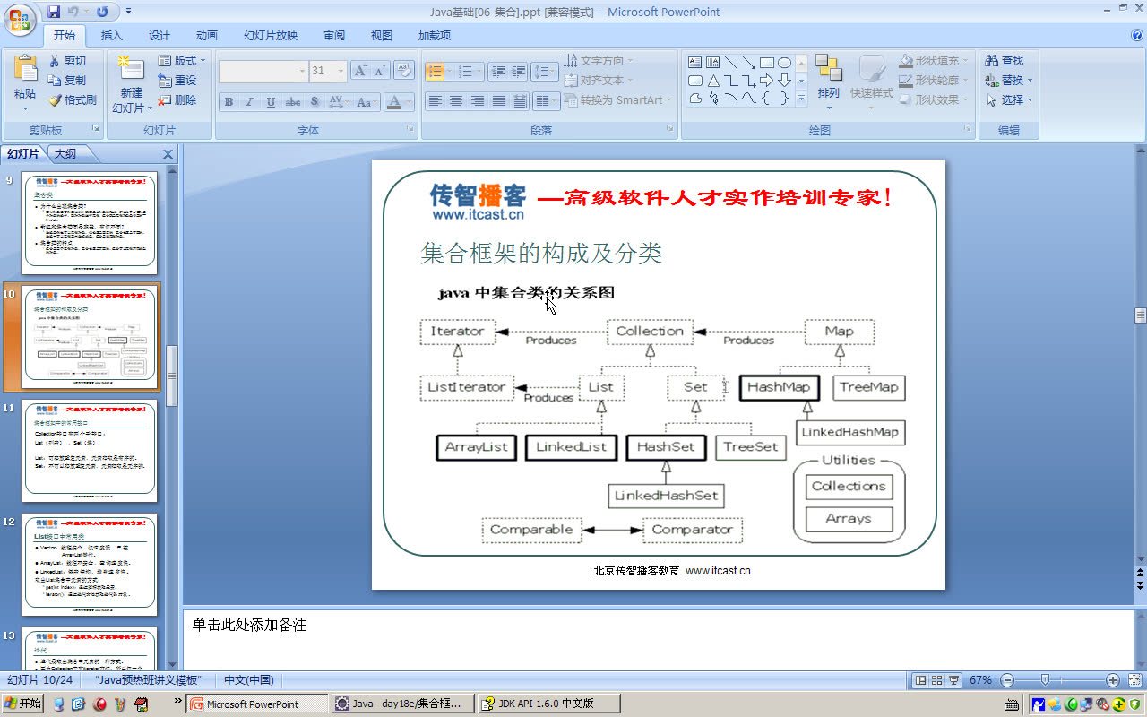Toggle text shadow formatting

point(315,102)
